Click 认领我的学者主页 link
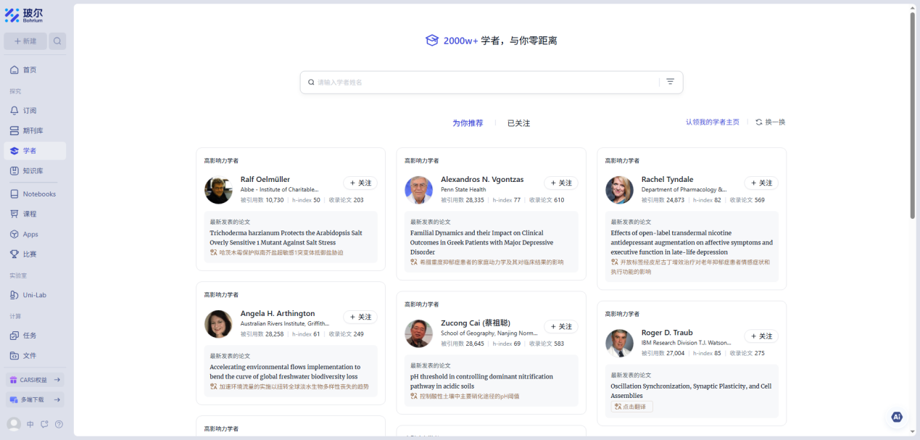Image resolution: width=920 pixels, height=440 pixels. click(x=712, y=123)
